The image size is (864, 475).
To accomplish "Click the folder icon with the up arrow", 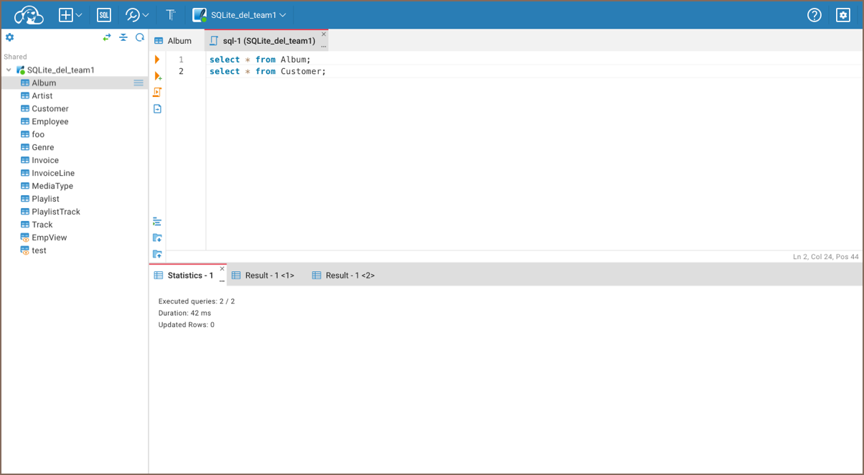I will point(157,254).
